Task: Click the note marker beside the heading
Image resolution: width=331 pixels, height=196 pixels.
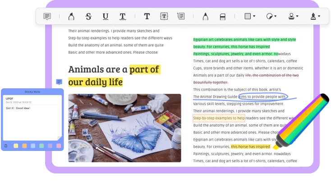Action: coord(59,82)
